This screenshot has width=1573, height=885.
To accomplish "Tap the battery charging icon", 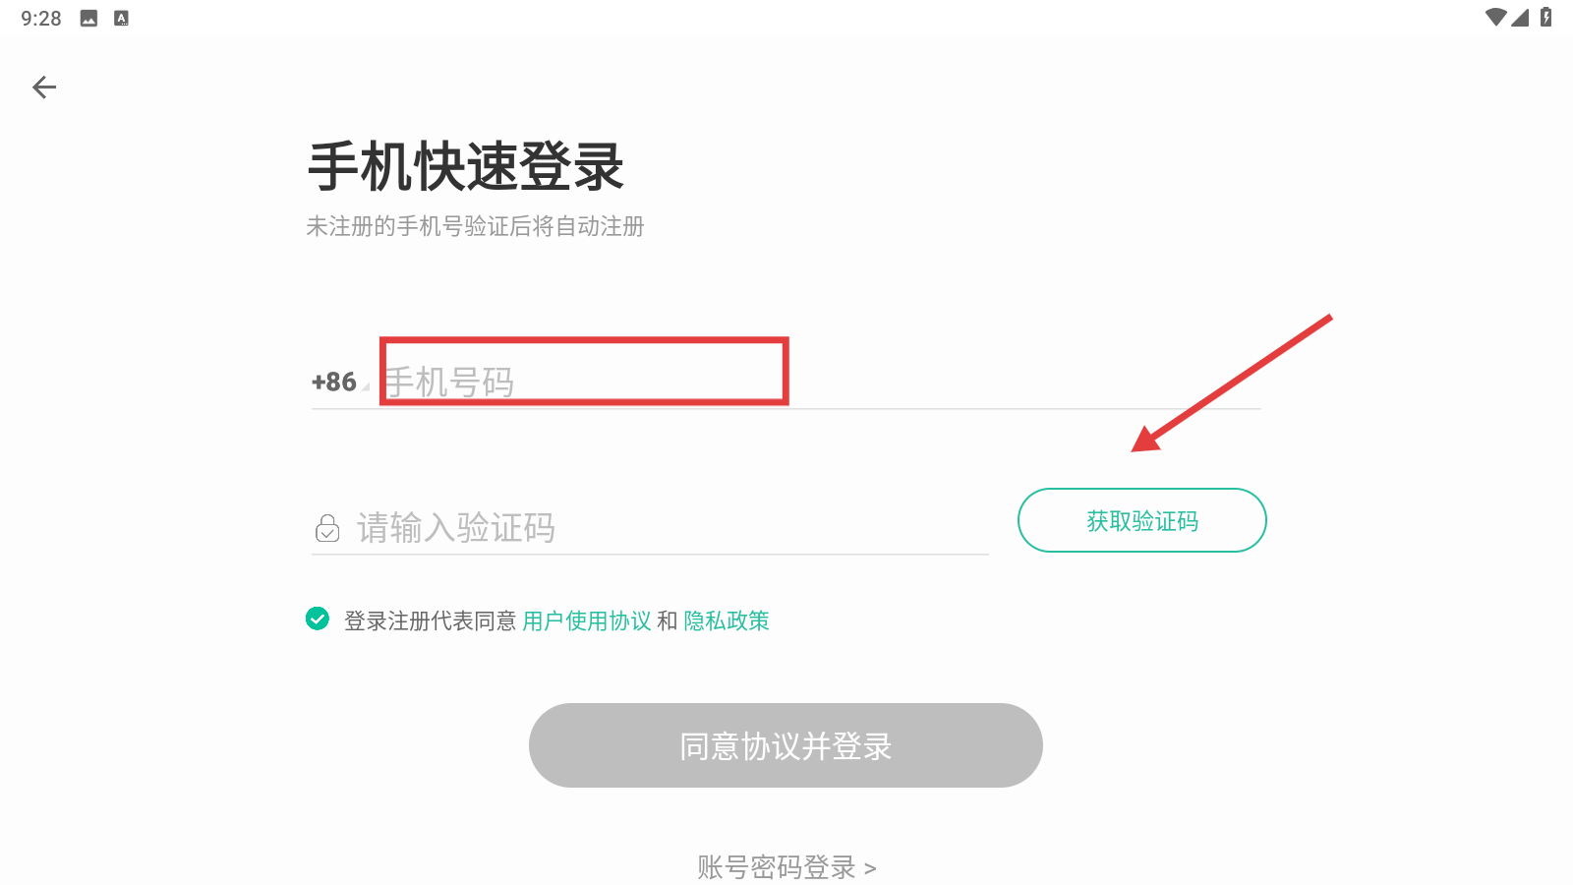I will coord(1546,17).
